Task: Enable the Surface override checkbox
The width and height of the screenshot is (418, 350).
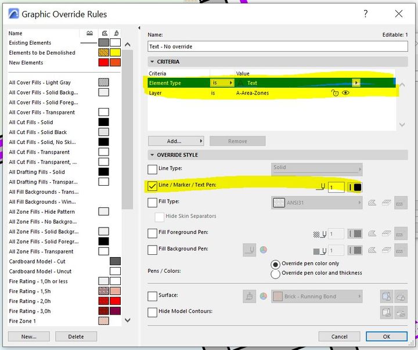Action: click(x=152, y=297)
